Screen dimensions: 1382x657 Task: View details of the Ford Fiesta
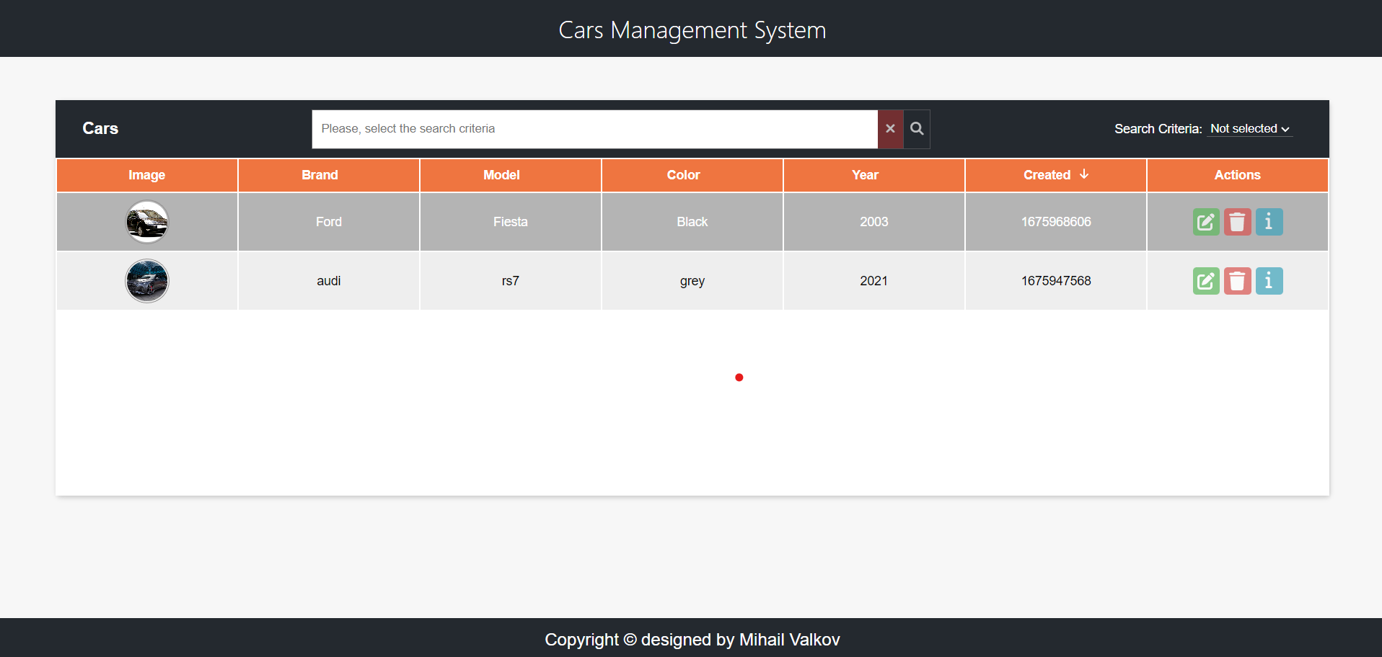point(1269,221)
